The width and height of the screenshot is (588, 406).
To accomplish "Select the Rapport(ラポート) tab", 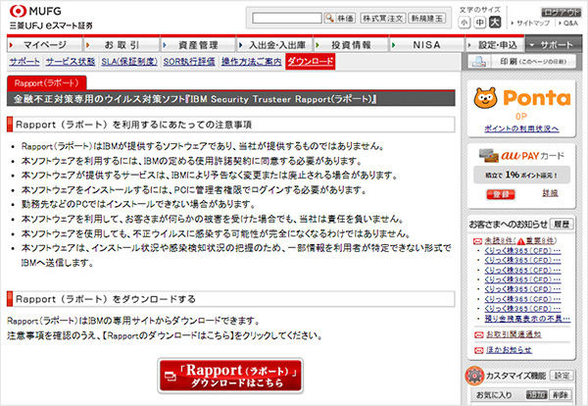I will click(46, 83).
